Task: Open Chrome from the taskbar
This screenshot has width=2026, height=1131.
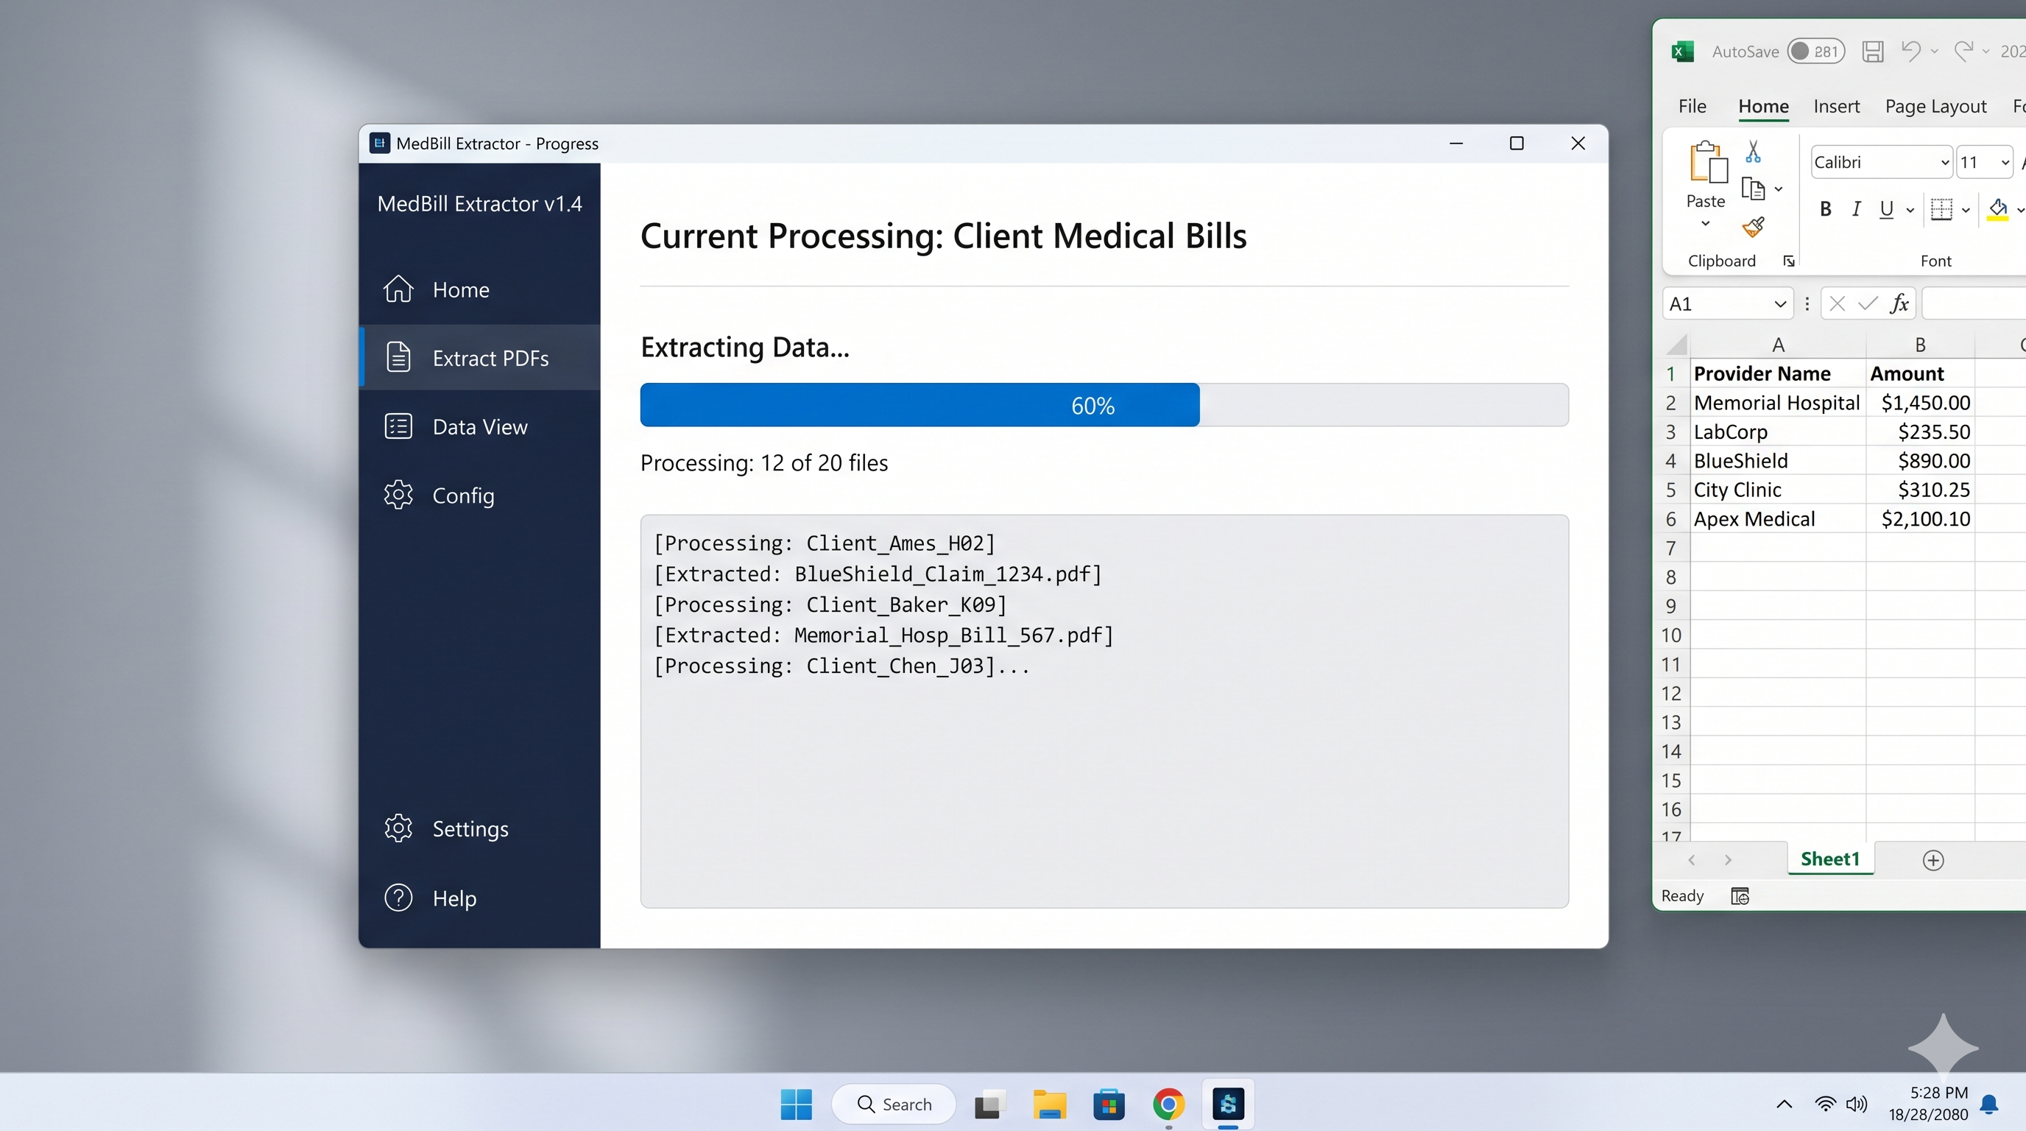Action: (1168, 1104)
